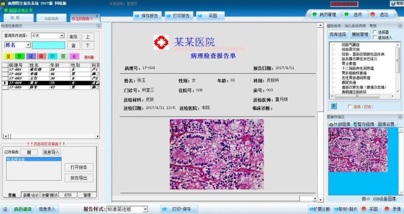This screenshot has height=214, width=404.
Task: Check the 选词(双击) checkbox
Action: coord(350,106)
